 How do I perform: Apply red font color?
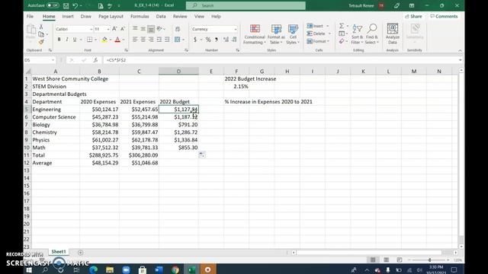click(x=117, y=40)
